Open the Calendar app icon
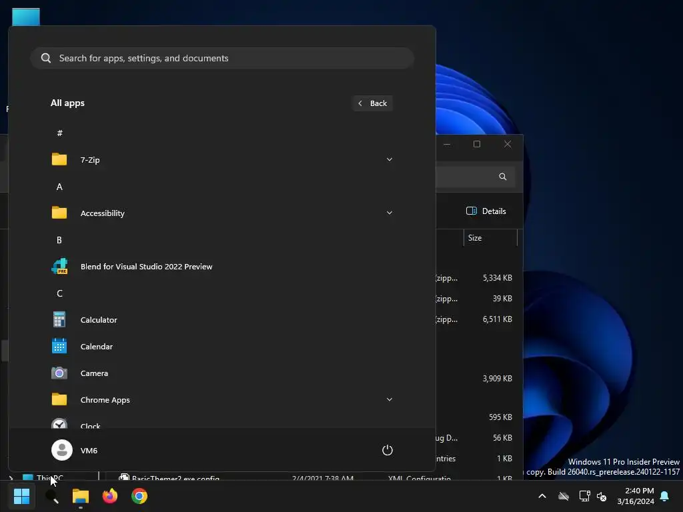Screen dimensions: 683x512 [x=59, y=346]
